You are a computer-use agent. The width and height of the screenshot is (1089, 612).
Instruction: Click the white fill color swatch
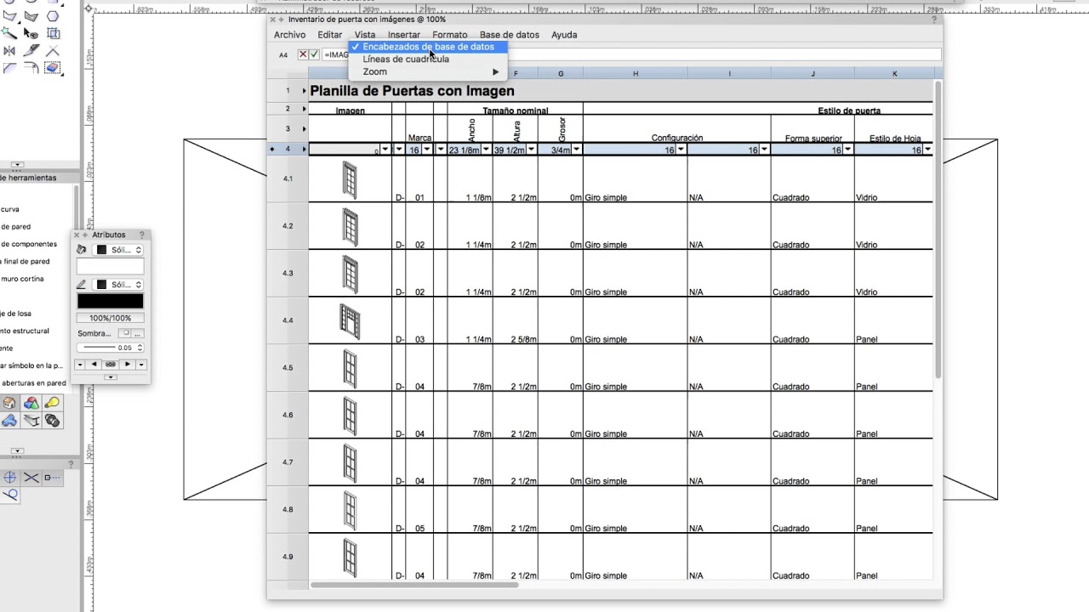point(111,266)
